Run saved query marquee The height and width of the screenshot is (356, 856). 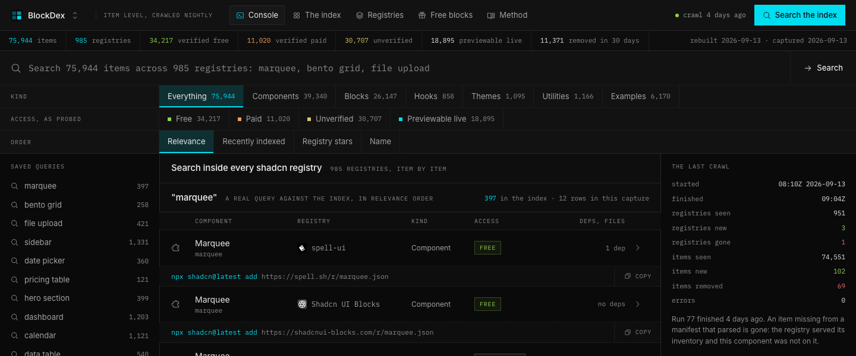point(80,186)
